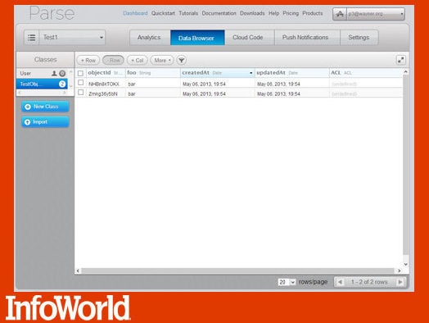The height and width of the screenshot is (323, 429).
Task: Open the app list hamburger icon
Action: pyautogui.click(x=31, y=37)
